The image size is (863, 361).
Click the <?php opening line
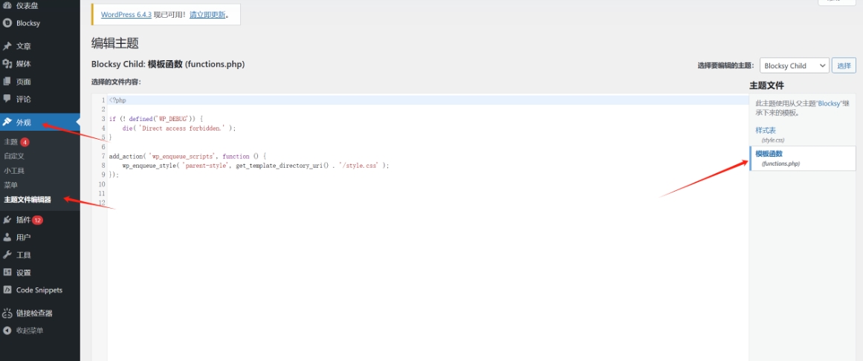117,100
